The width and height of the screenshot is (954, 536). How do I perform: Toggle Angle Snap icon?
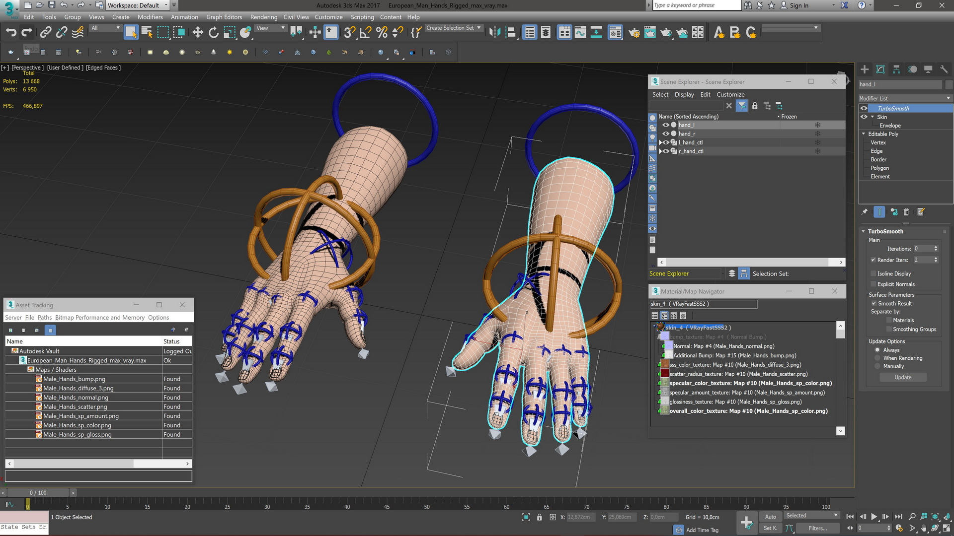365,33
